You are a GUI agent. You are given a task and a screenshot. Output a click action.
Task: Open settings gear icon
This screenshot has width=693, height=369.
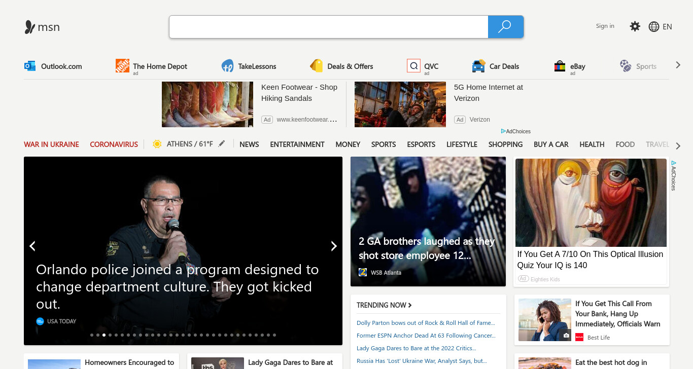click(635, 26)
